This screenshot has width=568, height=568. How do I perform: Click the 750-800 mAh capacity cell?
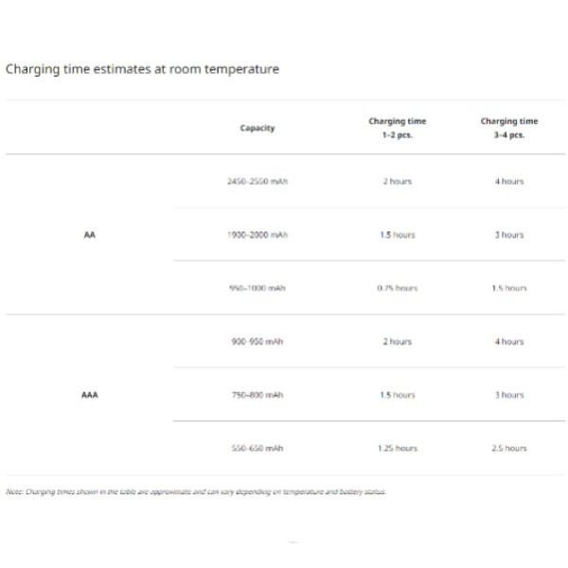pyautogui.click(x=257, y=395)
